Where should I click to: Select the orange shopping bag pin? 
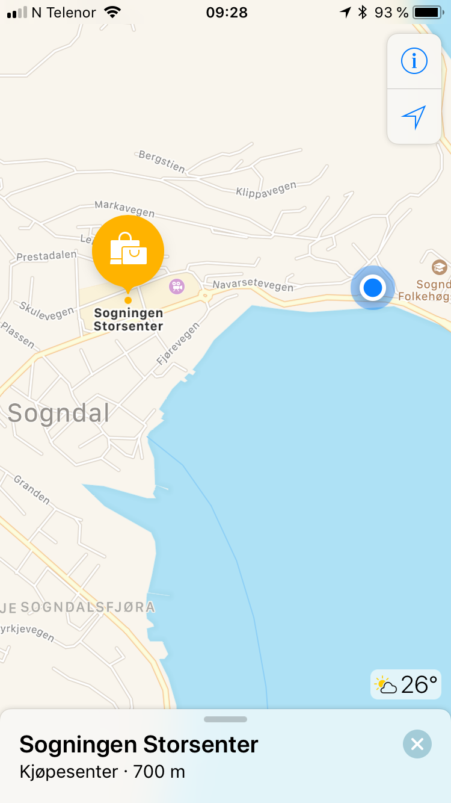(x=128, y=251)
